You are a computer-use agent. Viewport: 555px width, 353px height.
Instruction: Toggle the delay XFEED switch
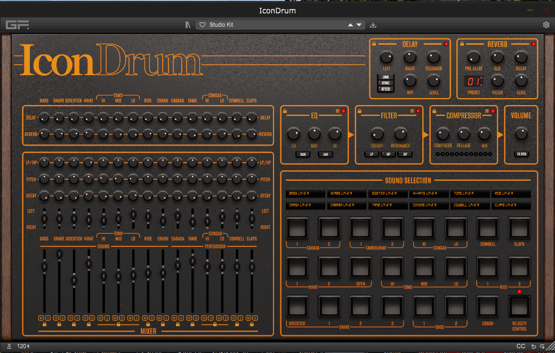pos(385,89)
